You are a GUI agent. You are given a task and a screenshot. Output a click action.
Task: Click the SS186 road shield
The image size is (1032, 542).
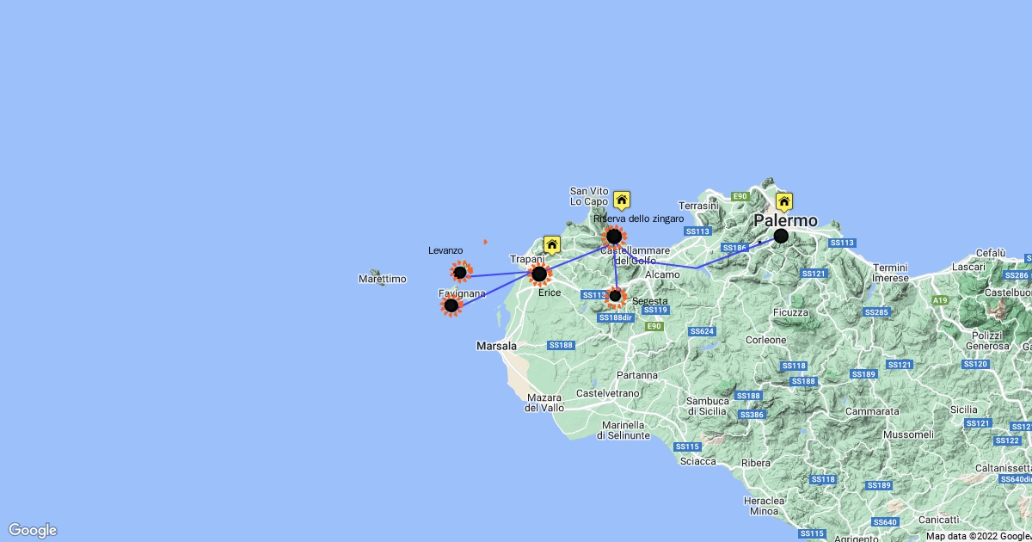coord(734,248)
